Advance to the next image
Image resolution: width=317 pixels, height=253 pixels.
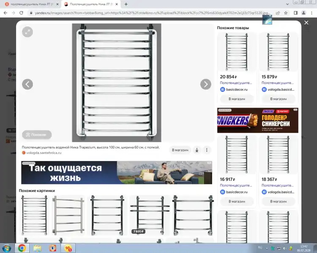[x=205, y=84]
